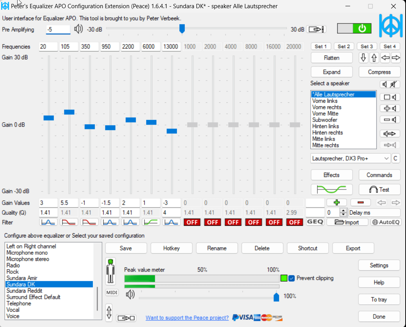Click the filter icon for 950 Hz band
The width and height of the screenshot is (406, 327).
[110, 222]
